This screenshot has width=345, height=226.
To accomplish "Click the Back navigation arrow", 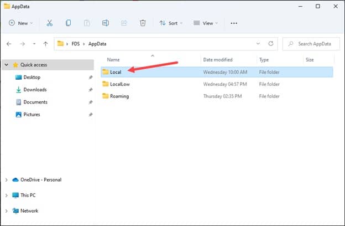I will click(x=9, y=43).
